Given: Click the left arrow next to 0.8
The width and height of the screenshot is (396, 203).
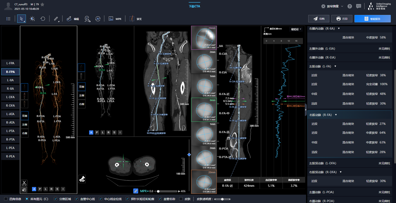Looking at the screenshot, I should tap(155, 191).
